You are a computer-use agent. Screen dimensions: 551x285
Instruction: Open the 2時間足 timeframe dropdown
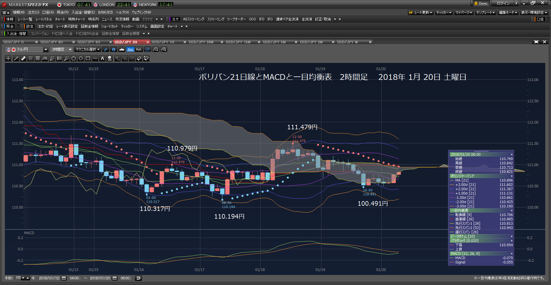(x=70, y=49)
